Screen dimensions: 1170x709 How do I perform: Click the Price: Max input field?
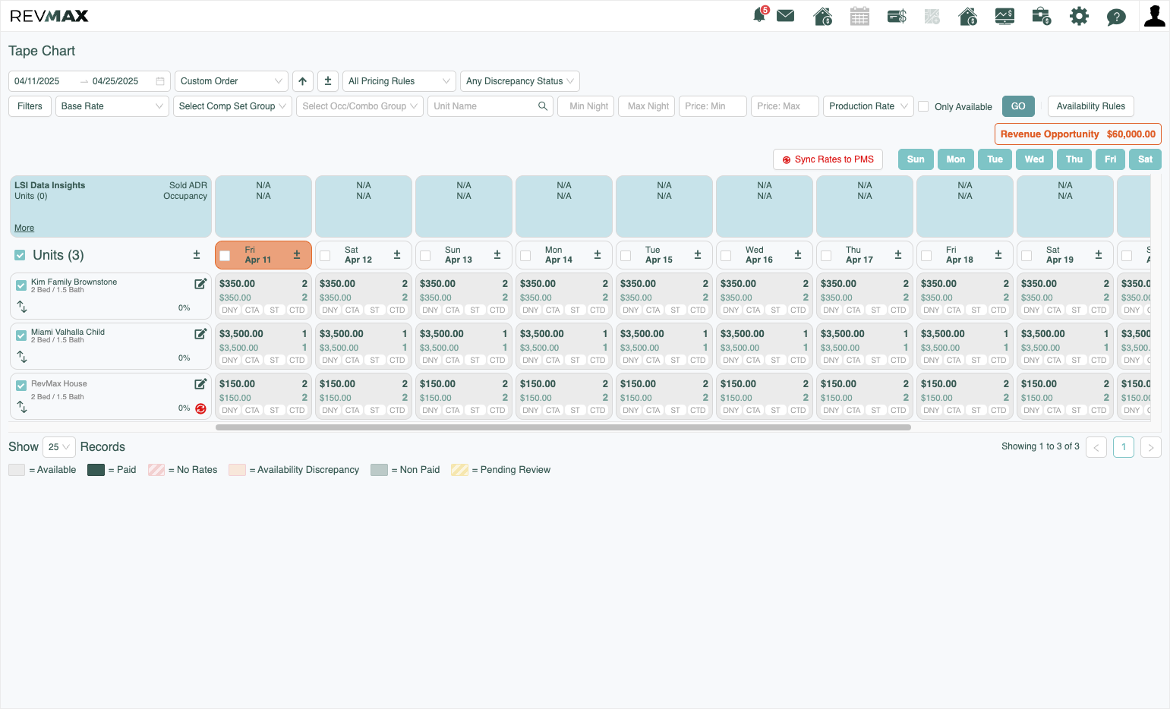click(785, 106)
